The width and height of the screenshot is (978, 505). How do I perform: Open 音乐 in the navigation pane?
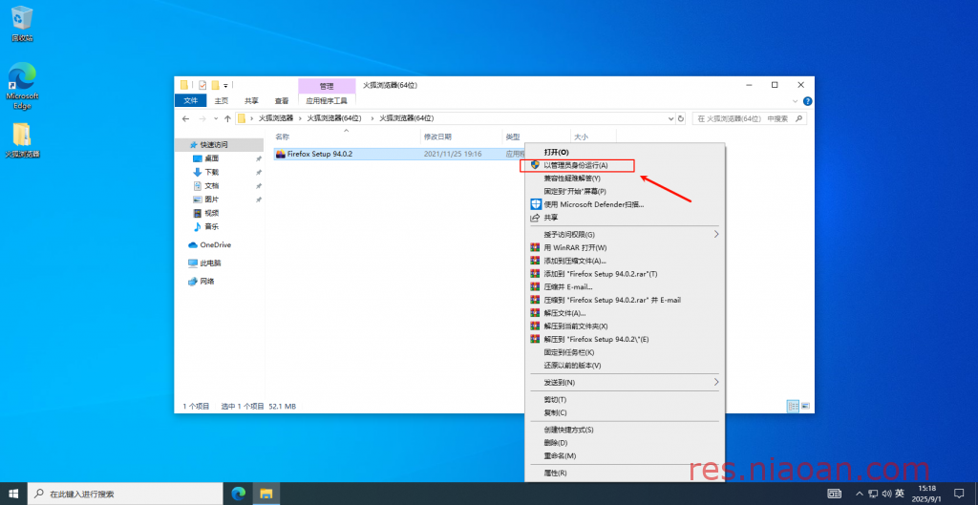[x=212, y=227]
